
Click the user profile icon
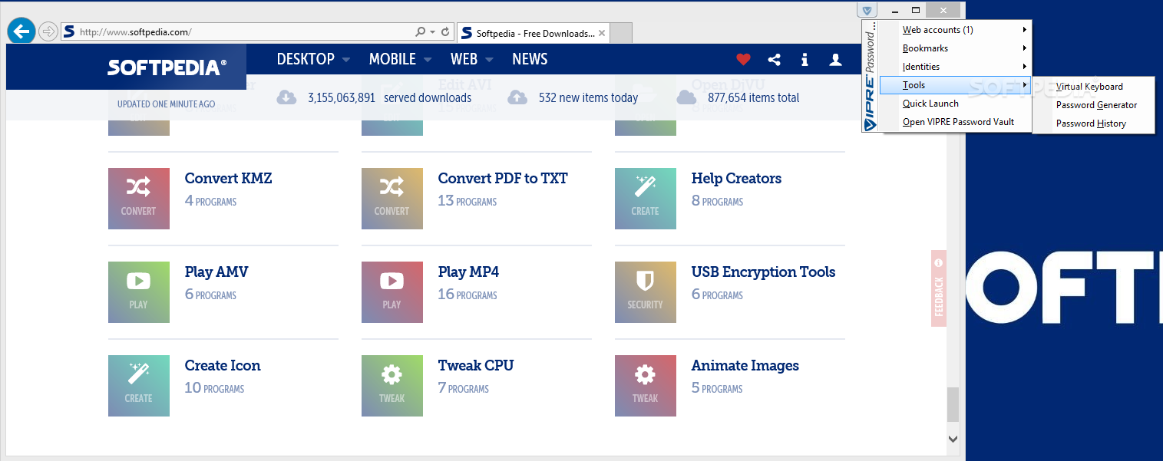pos(836,59)
